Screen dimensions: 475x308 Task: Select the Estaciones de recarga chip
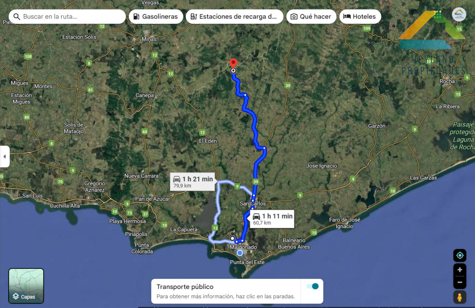(234, 17)
